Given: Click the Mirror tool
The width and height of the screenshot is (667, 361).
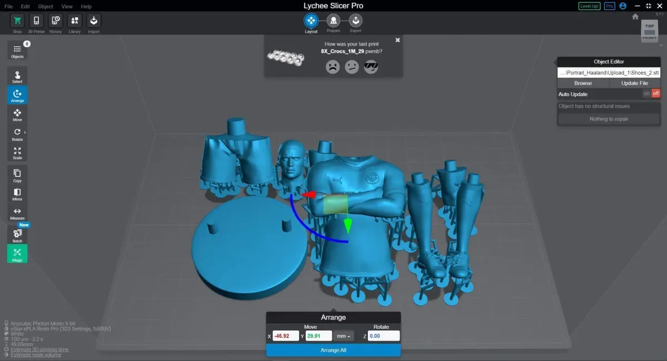Looking at the screenshot, I should [x=17, y=194].
